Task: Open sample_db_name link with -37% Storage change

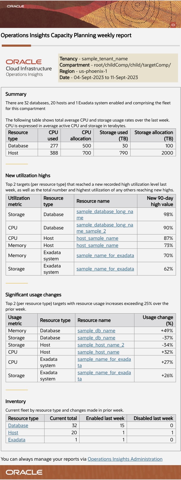Action: coord(96,338)
